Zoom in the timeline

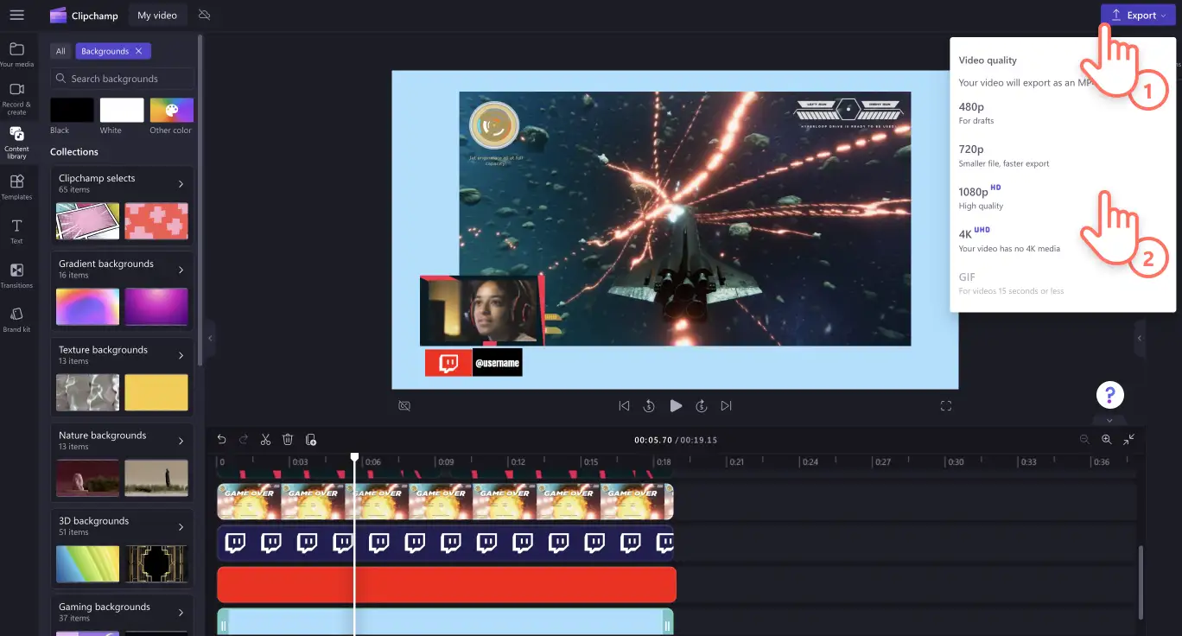pyautogui.click(x=1106, y=439)
